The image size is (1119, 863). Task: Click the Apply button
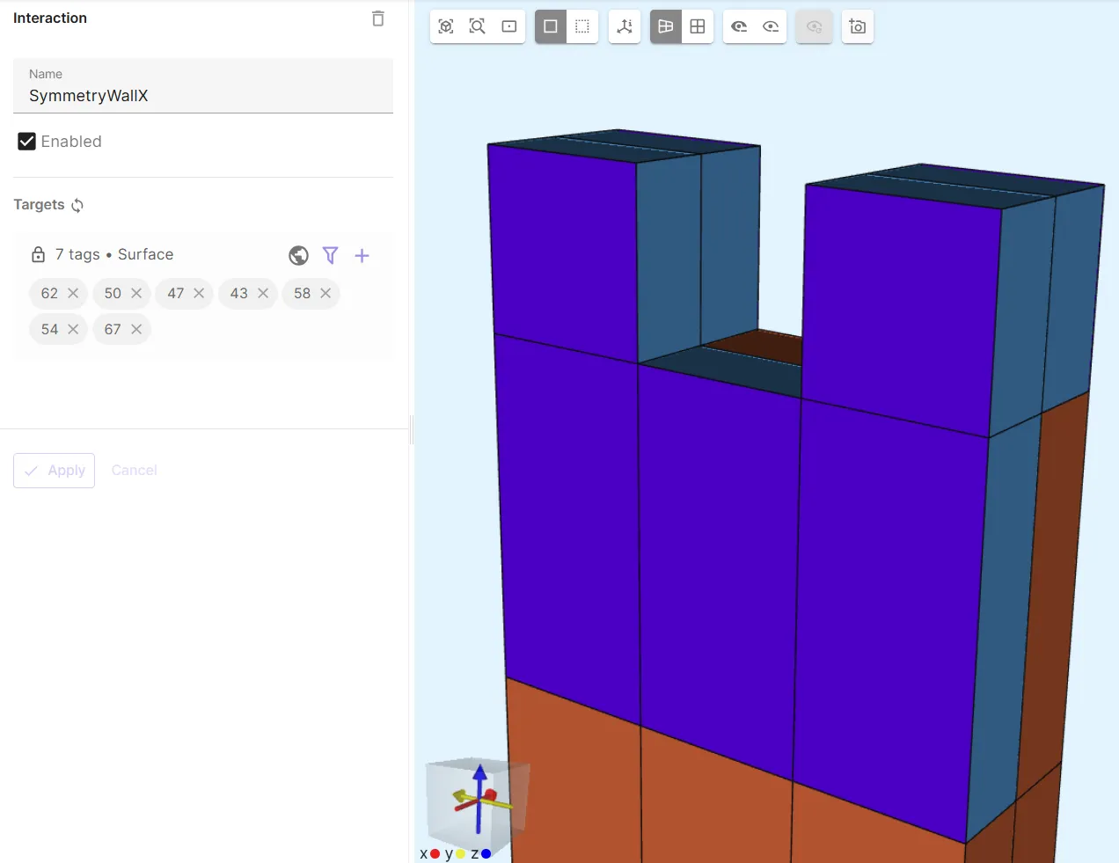(x=54, y=471)
